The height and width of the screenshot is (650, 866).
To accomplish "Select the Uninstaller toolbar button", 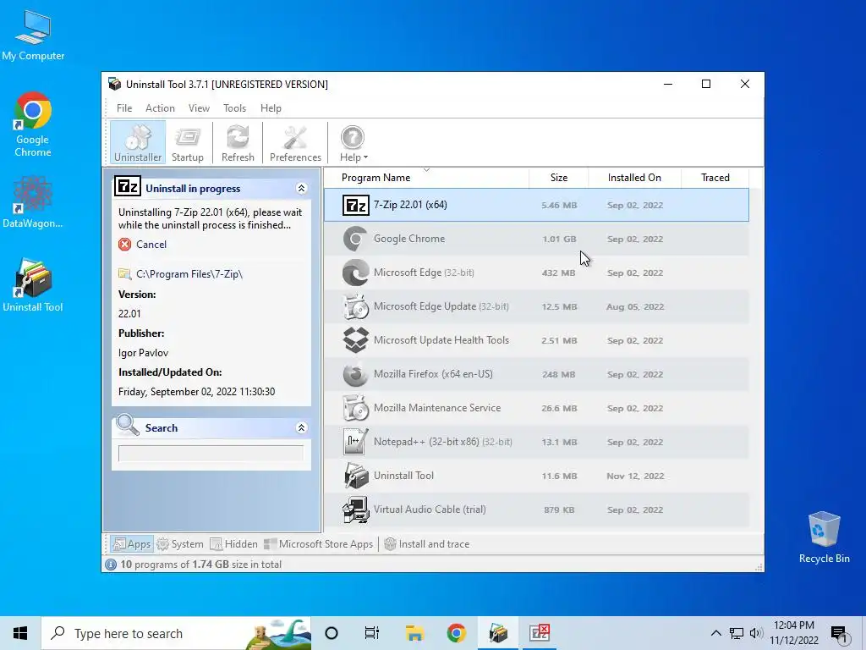I will coord(138,142).
